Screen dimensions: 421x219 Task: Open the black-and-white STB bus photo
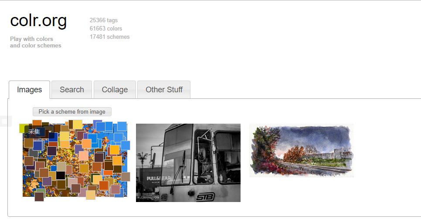[x=188, y=163]
